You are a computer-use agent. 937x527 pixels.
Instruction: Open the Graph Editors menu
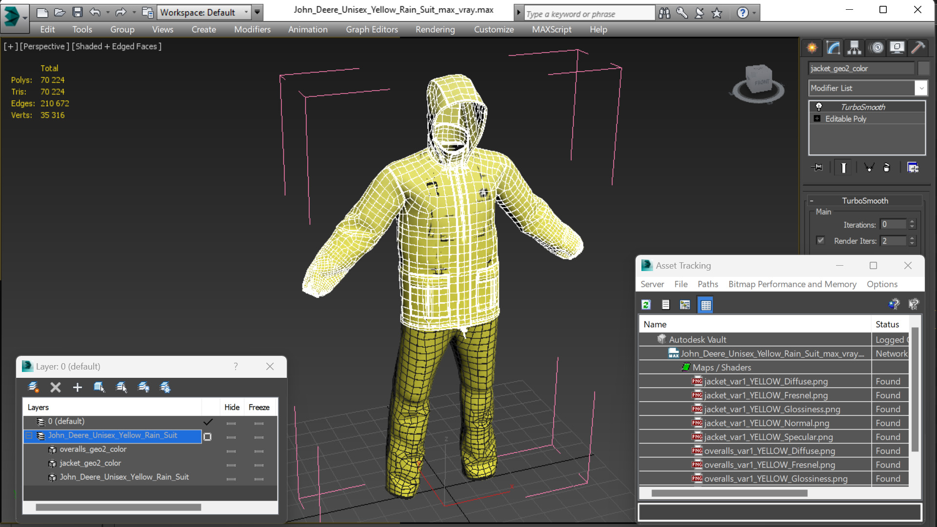(x=372, y=29)
